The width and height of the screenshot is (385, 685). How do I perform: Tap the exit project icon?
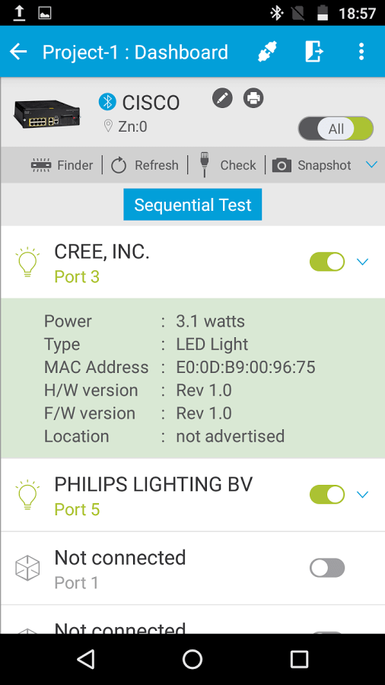pos(314,52)
